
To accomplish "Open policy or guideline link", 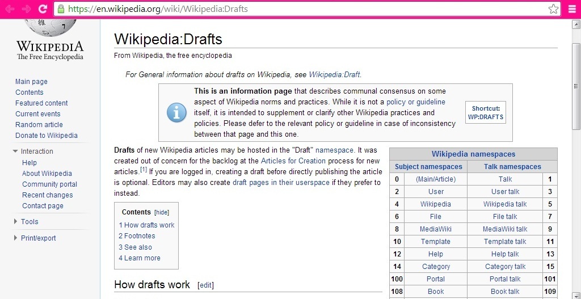I will click(x=416, y=102).
